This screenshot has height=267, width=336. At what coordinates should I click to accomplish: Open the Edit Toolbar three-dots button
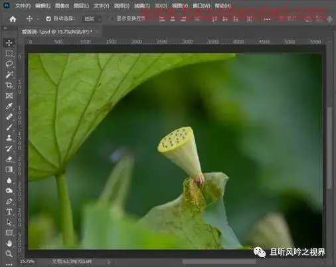9,264
